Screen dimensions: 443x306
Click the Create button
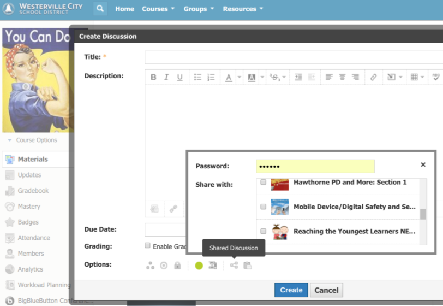[x=291, y=290]
